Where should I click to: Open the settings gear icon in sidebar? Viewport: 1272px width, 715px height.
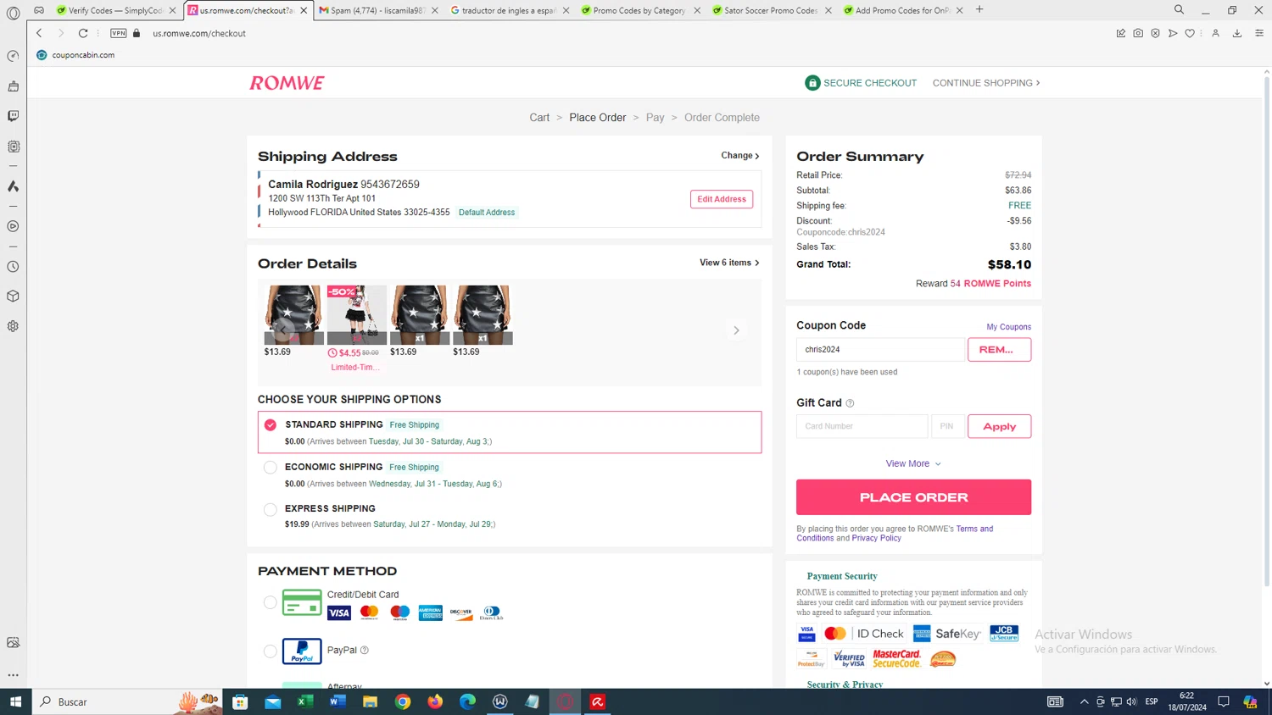13,326
